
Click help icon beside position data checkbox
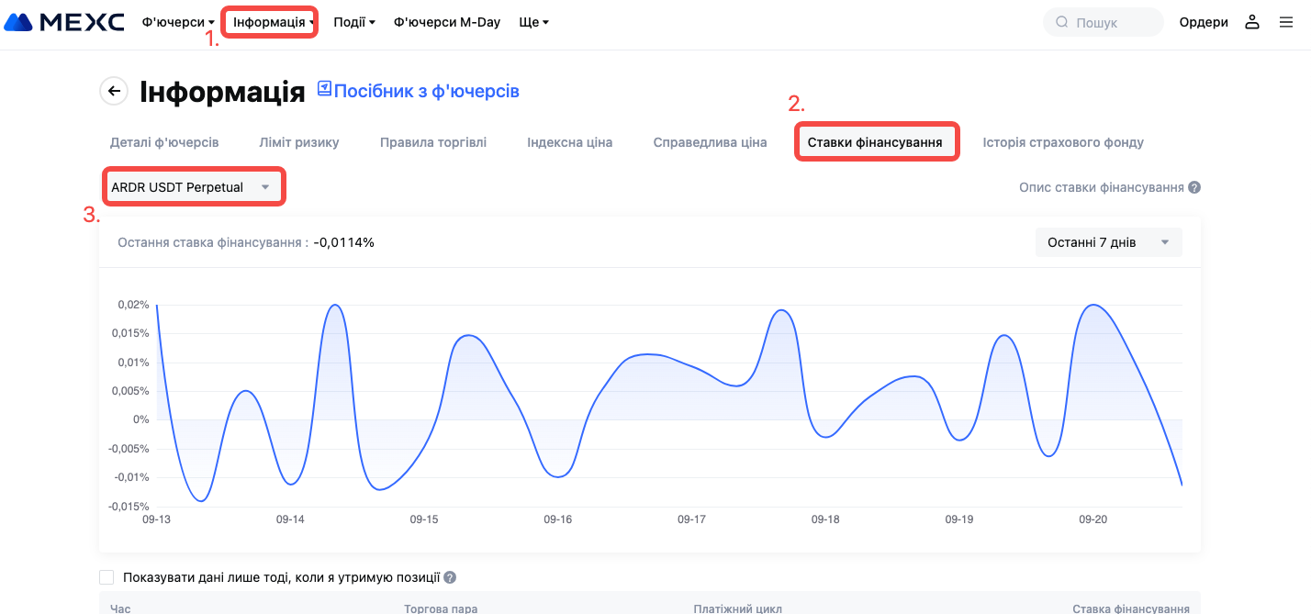pyautogui.click(x=450, y=577)
